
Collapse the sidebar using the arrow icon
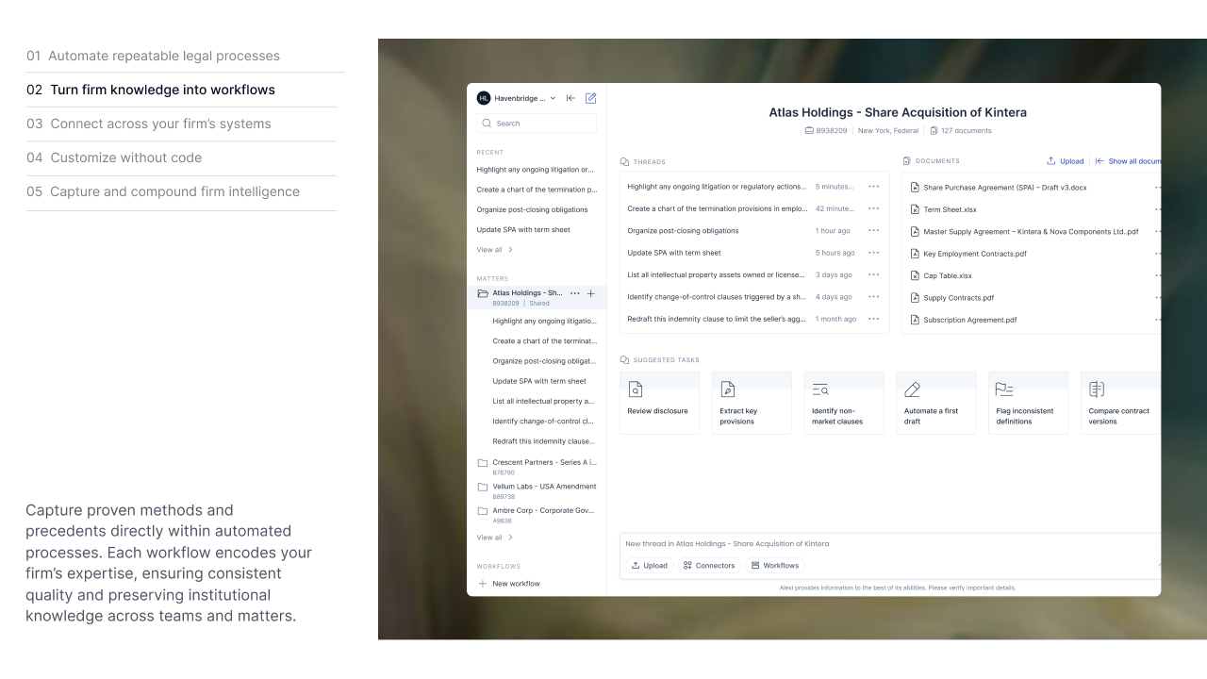[571, 98]
